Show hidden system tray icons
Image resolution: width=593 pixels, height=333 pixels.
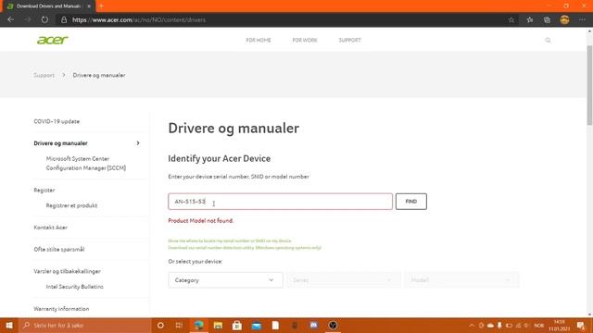[472, 326]
